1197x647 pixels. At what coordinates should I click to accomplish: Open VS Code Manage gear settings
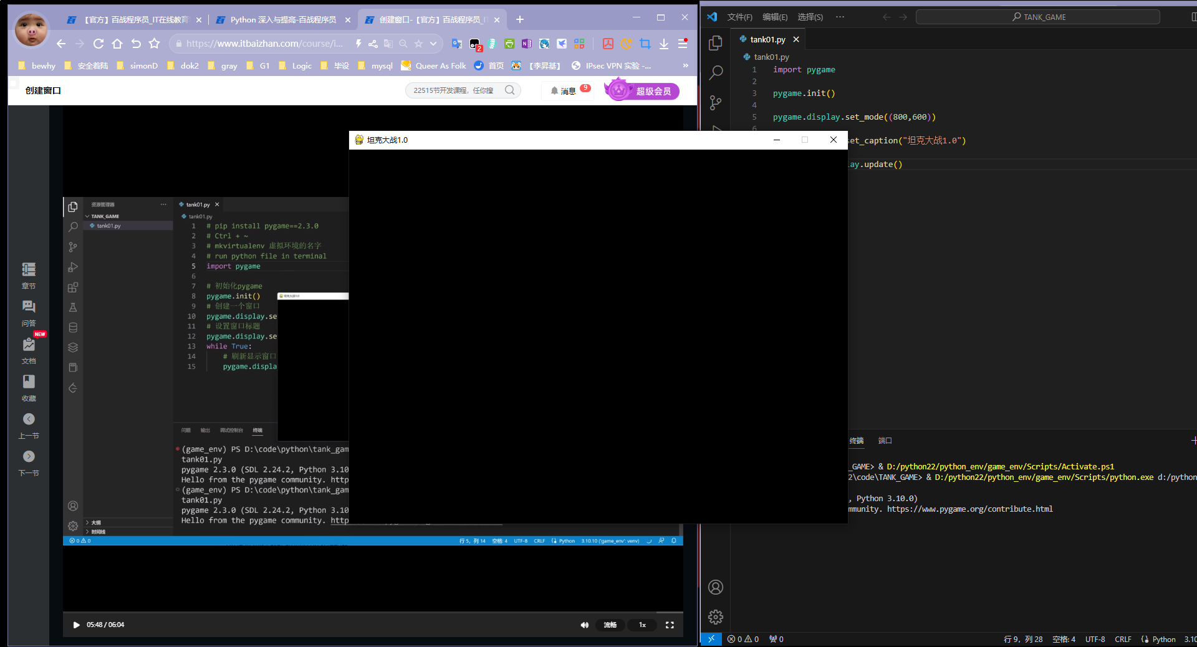716,617
